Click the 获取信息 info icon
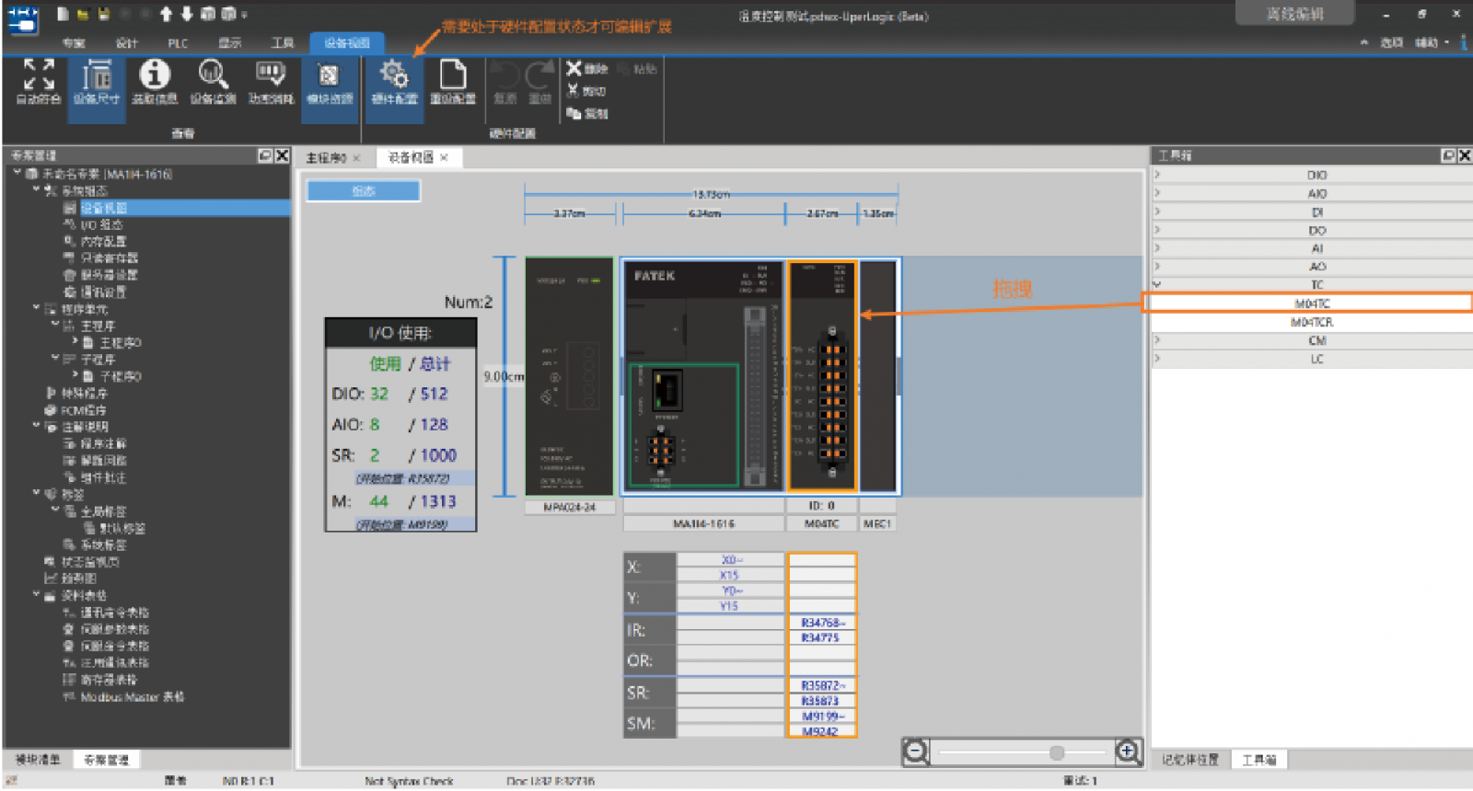The height and width of the screenshot is (791, 1473). [155, 75]
